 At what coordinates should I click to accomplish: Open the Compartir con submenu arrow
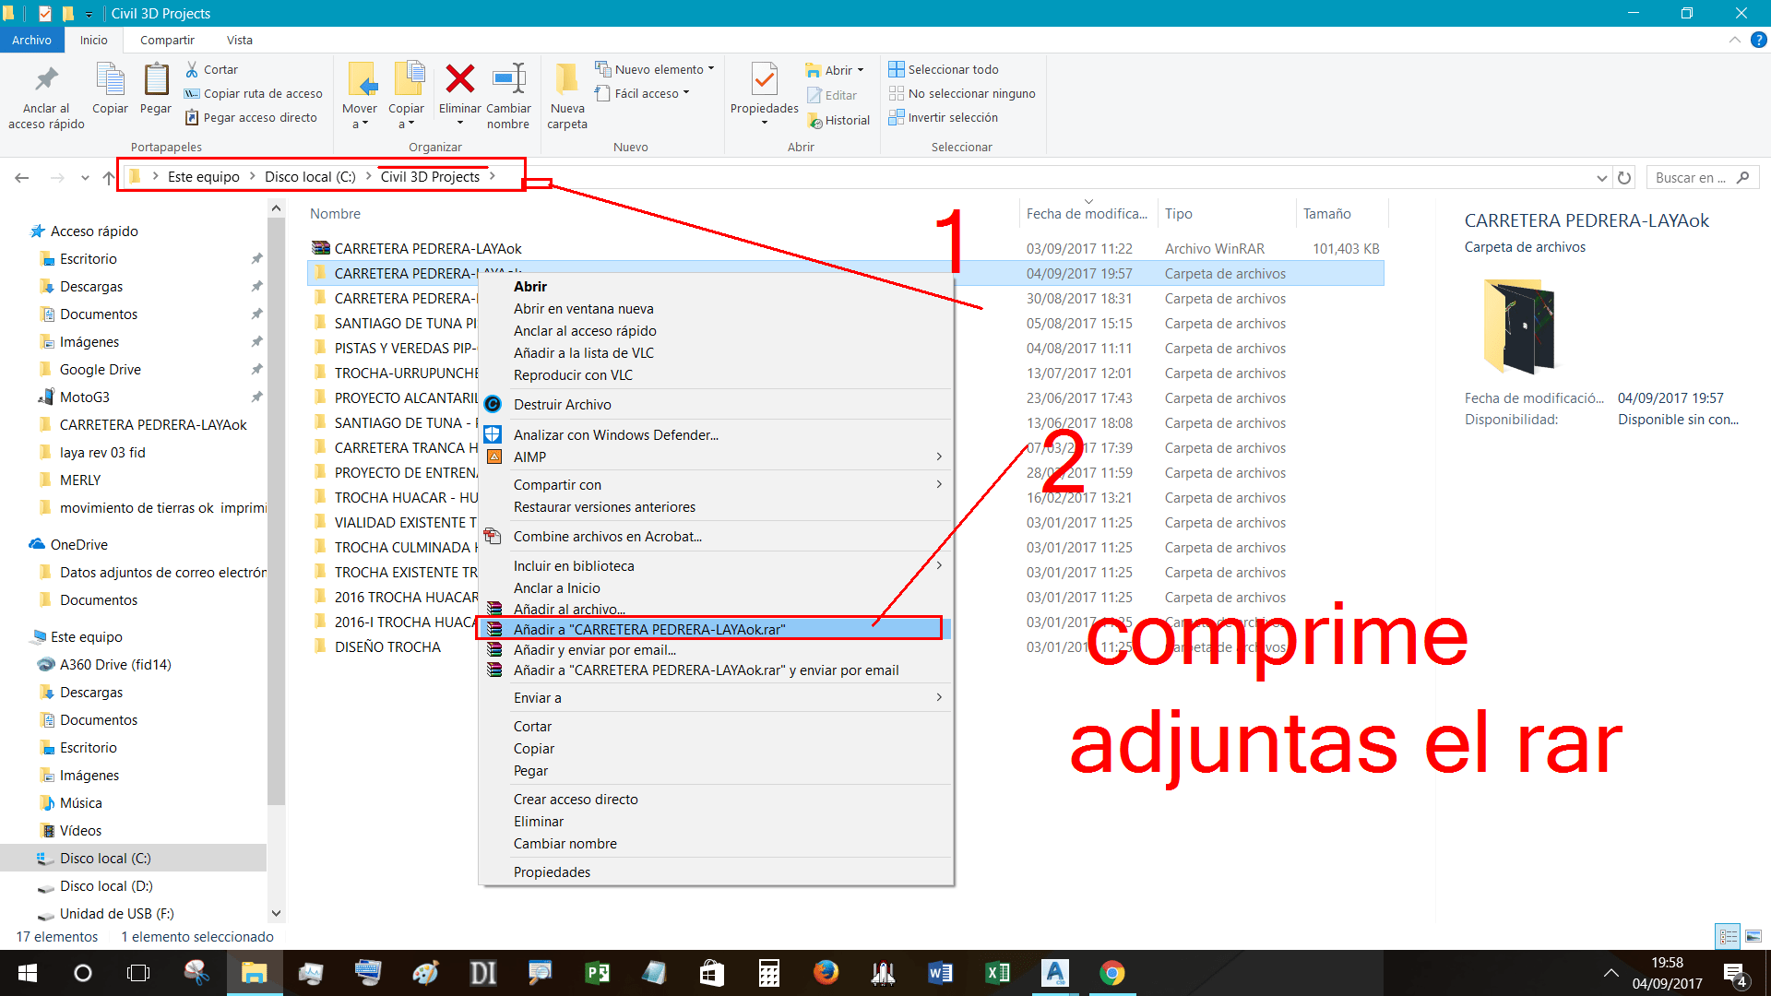tap(938, 484)
